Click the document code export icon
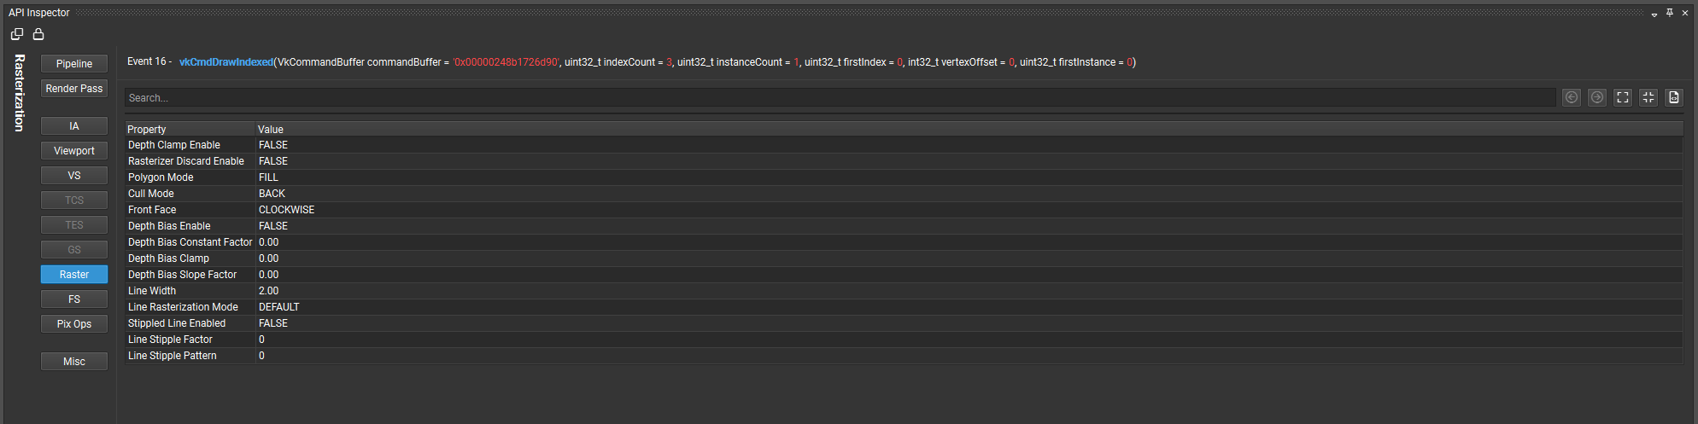 1674,97
